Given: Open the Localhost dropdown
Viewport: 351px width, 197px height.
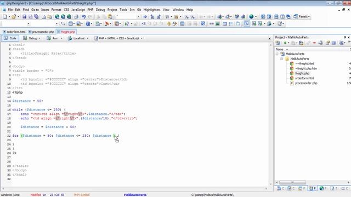Looking at the screenshot, I should point(78,38).
